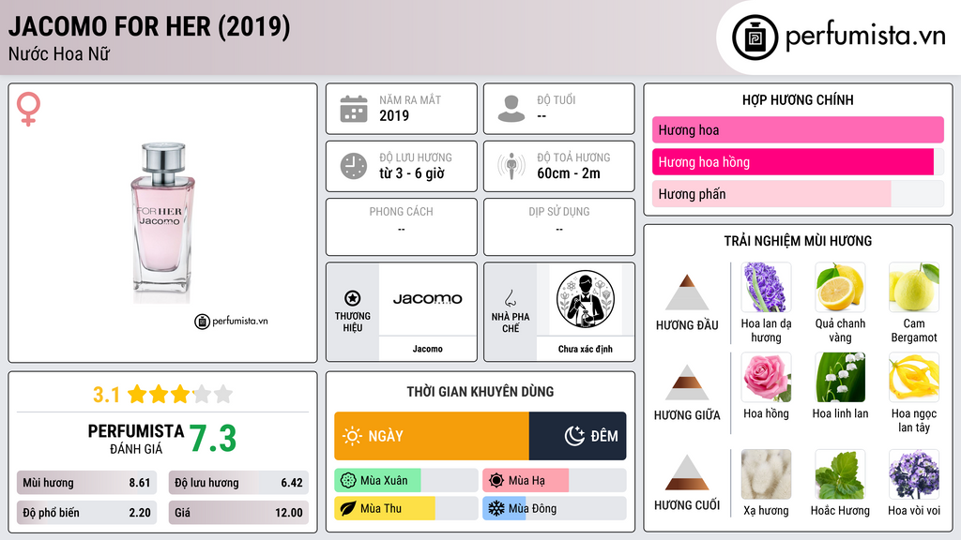Click the Hương giữa pyramid icon
The width and height of the screenshot is (961, 540).
687,382
